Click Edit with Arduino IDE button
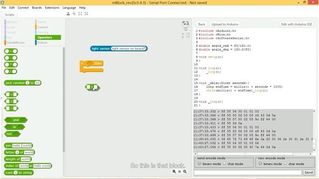This screenshot has height=179, width=319. pos(297,24)
